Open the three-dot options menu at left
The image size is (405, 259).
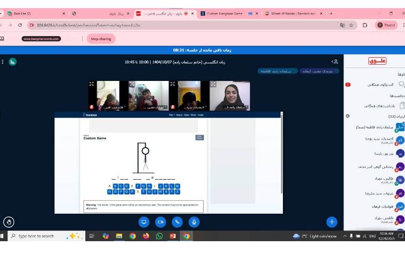pyautogui.click(x=3, y=62)
